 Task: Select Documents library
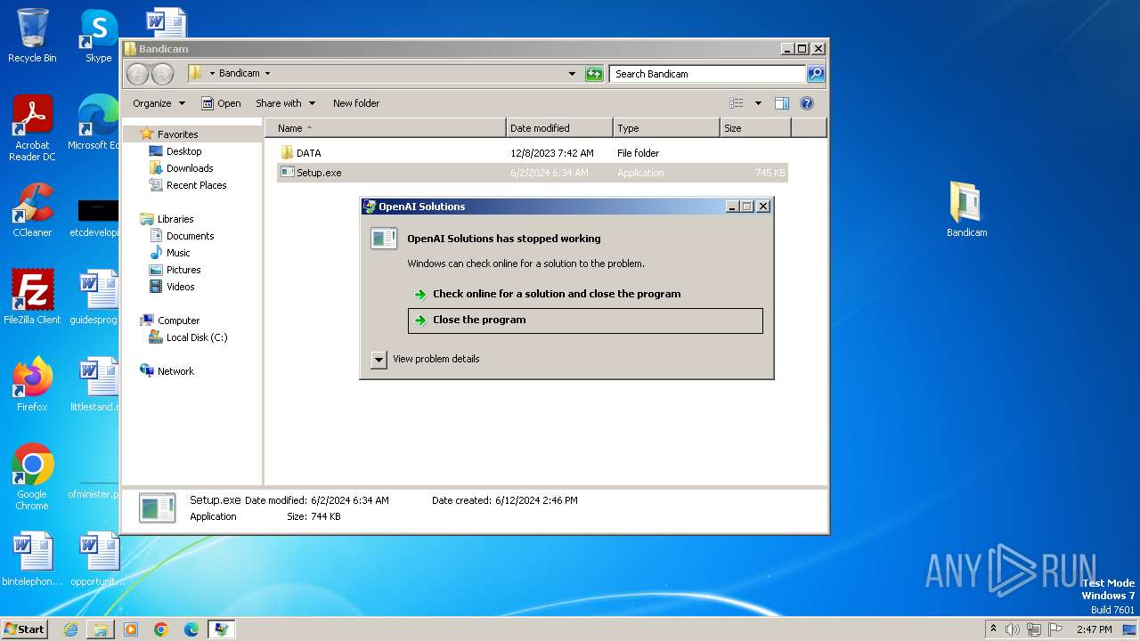[190, 236]
